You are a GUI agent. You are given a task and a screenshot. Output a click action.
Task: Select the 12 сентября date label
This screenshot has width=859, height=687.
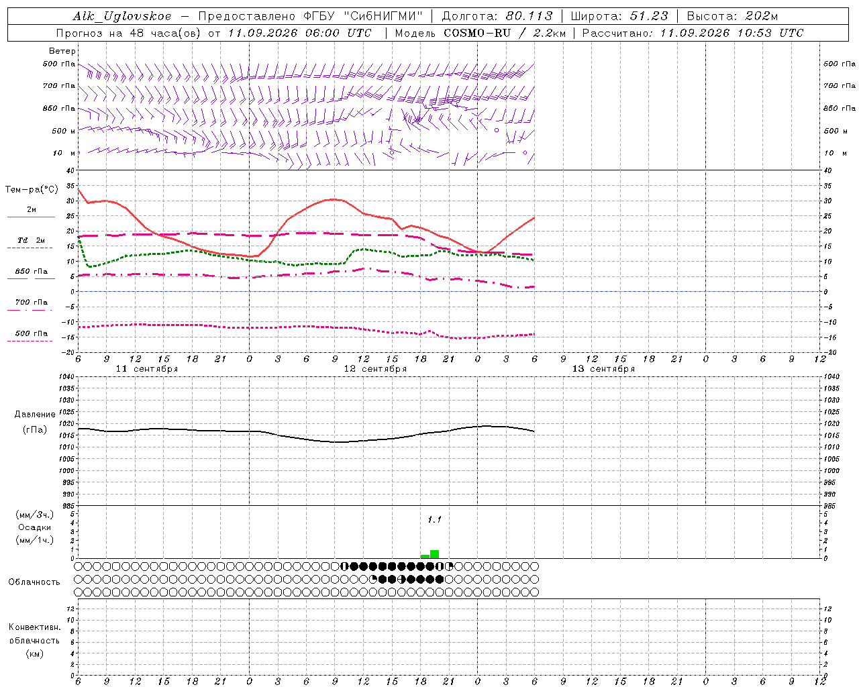click(x=375, y=369)
